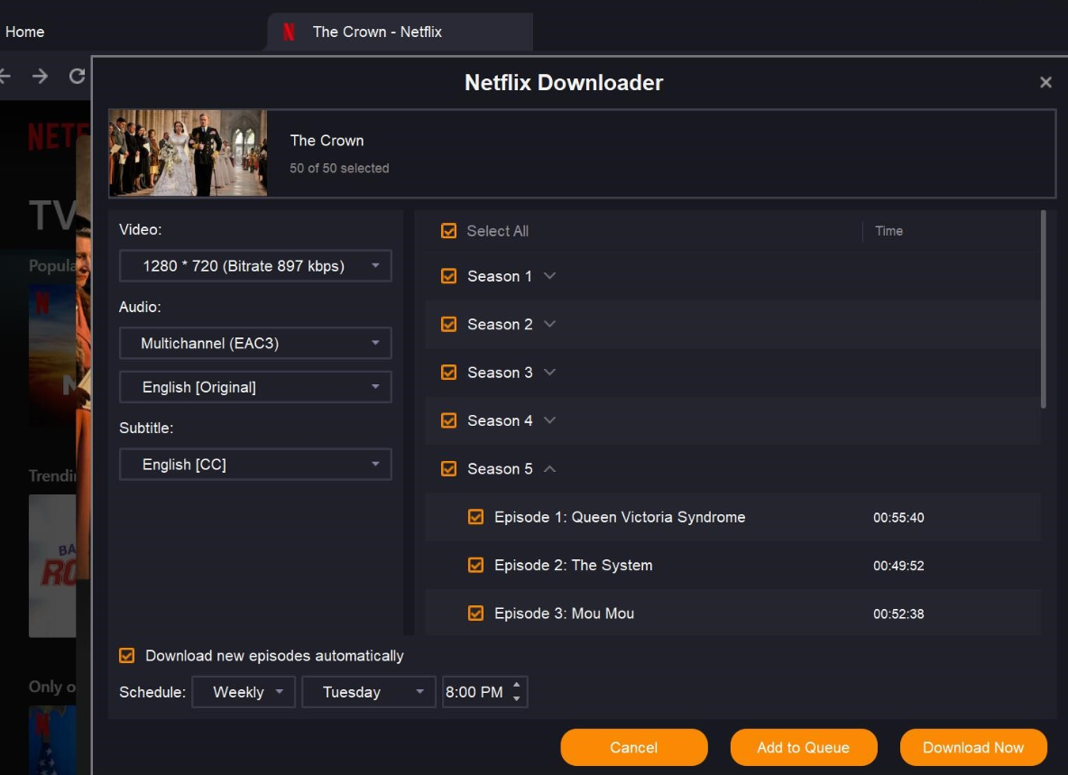Uncheck the Season 2 checkbox
Viewport: 1068px width, 775px height.
pyautogui.click(x=449, y=324)
